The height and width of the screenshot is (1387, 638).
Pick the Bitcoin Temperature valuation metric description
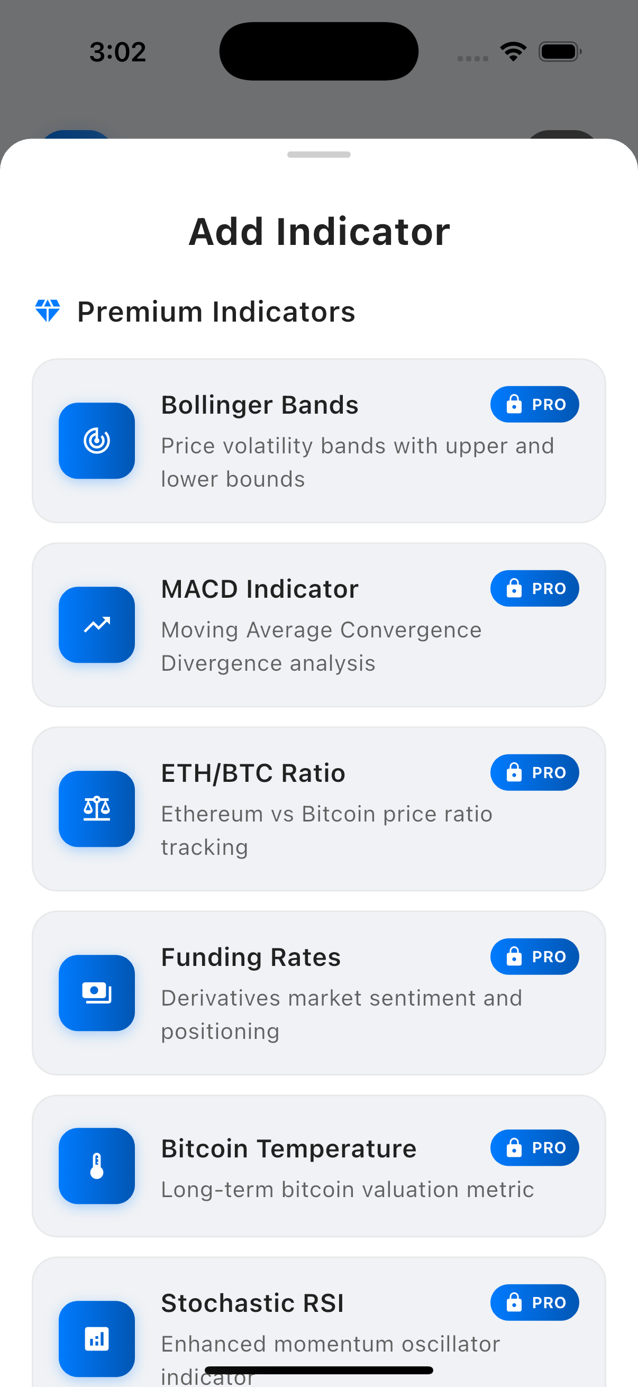point(348,1189)
